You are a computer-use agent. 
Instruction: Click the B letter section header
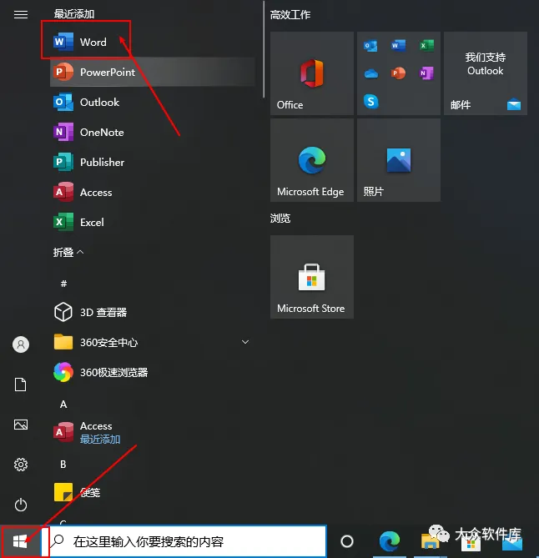(x=63, y=465)
